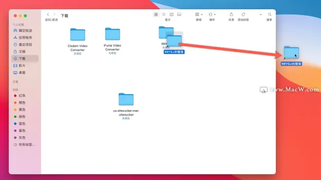Viewport: 321px width, 180px height.
Task: Open 影片 Movies in sidebar
Action: pos(25,65)
